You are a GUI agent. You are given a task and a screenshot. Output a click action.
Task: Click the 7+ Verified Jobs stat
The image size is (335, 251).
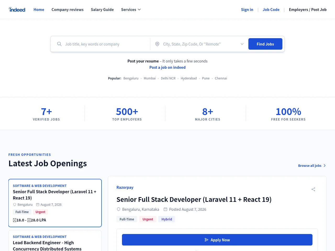click(46, 114)
